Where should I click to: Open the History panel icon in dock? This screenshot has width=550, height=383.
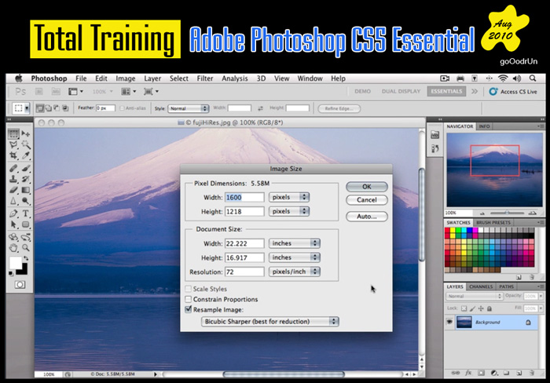point(435,148)
